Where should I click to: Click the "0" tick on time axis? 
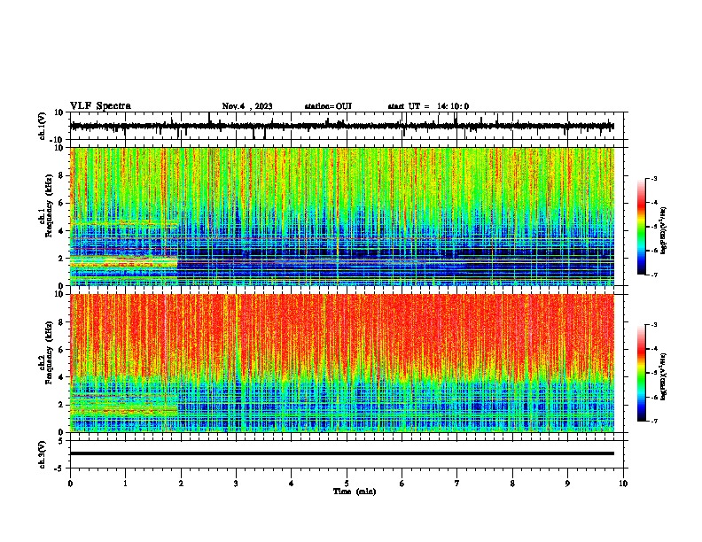(x=70, y=484)
